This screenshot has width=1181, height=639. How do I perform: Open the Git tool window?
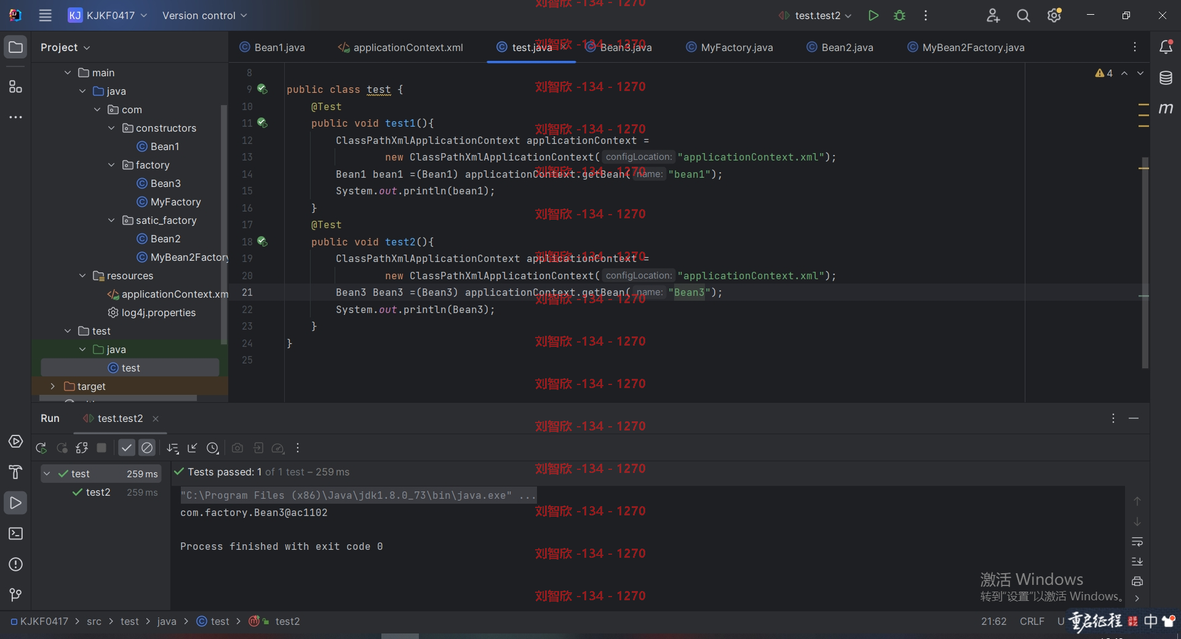point(15,595)
